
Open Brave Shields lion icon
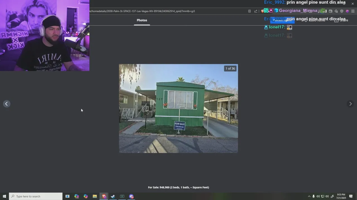(262, 11)
